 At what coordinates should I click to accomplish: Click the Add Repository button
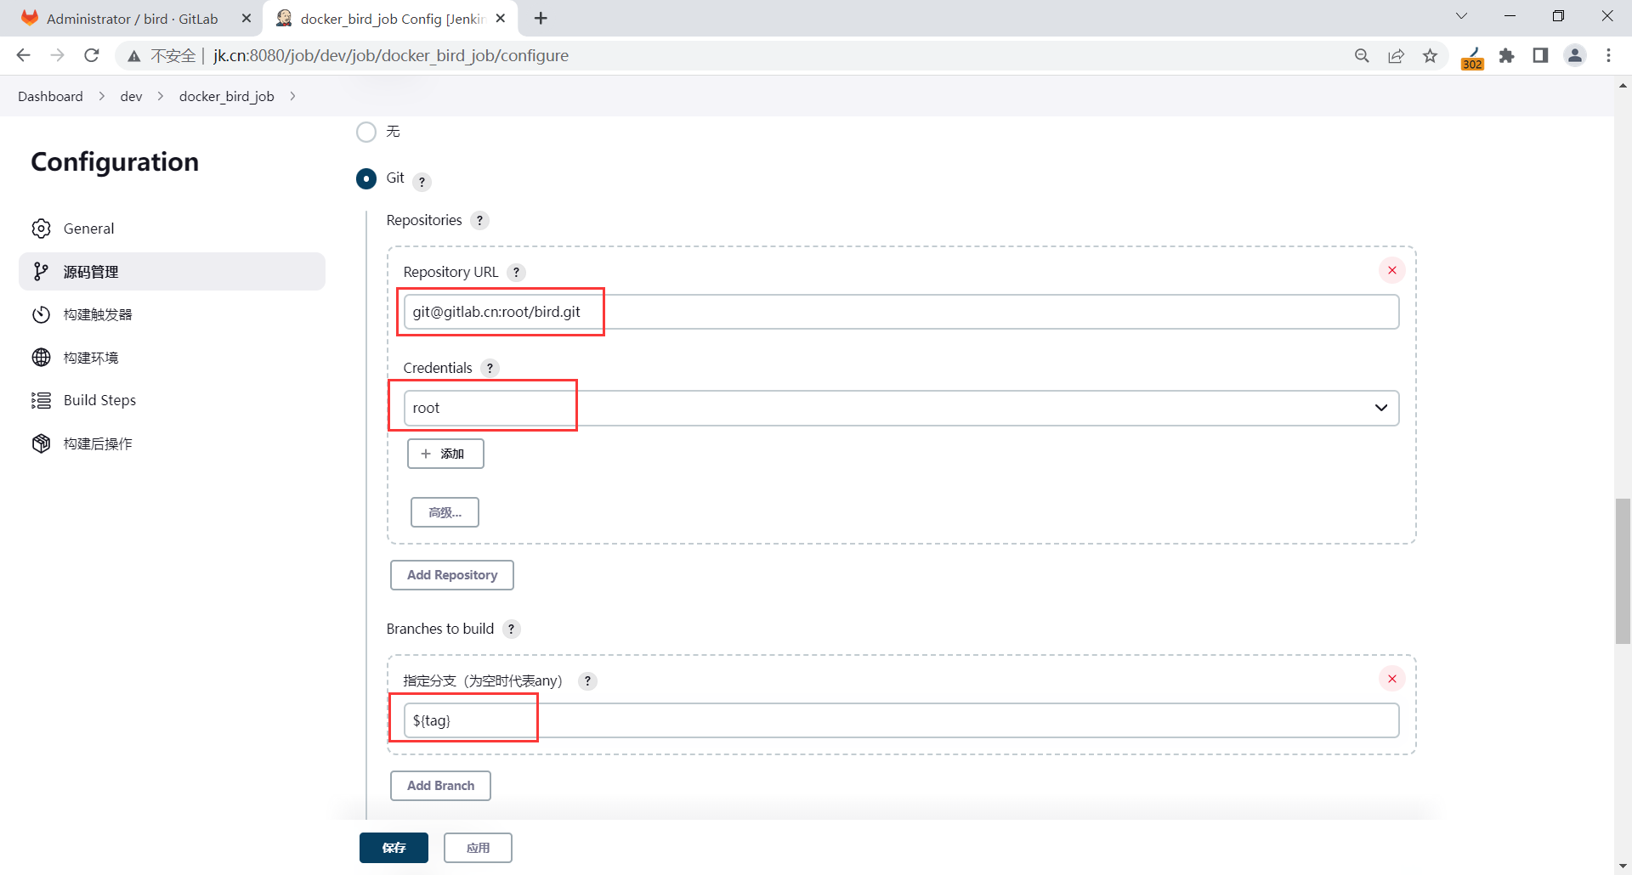(452, 575)
